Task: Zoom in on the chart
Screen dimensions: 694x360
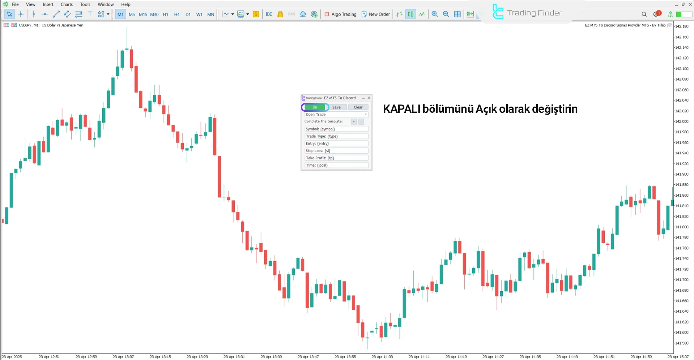Action: 435,14
